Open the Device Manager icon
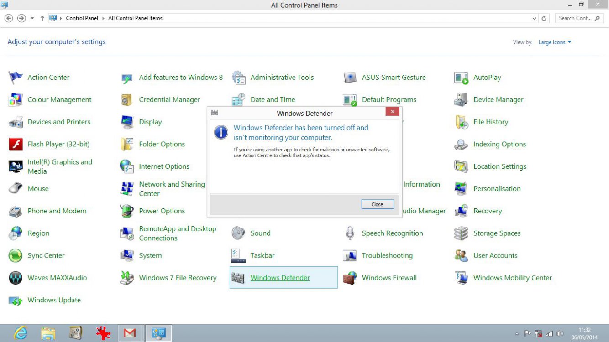The height and width of the screenshot is (342, 609). (x=461, y=100)
